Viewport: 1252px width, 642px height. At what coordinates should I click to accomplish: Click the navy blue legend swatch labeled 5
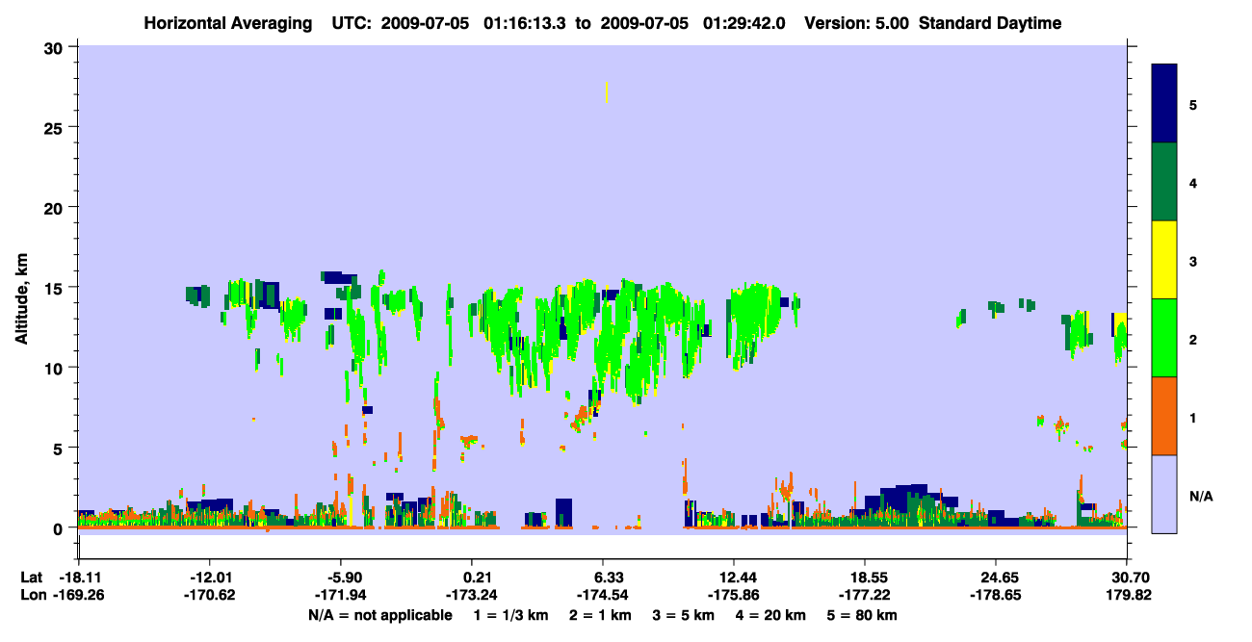(x=1164, y=104)
